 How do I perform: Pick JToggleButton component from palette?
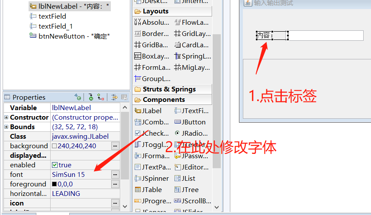pos(151,145)
